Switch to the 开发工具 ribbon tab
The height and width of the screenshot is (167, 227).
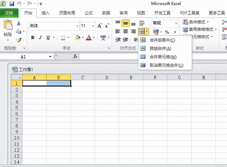coord(162,13)
